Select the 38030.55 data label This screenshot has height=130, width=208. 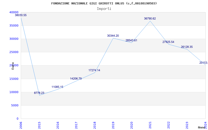tap(21, 15)
